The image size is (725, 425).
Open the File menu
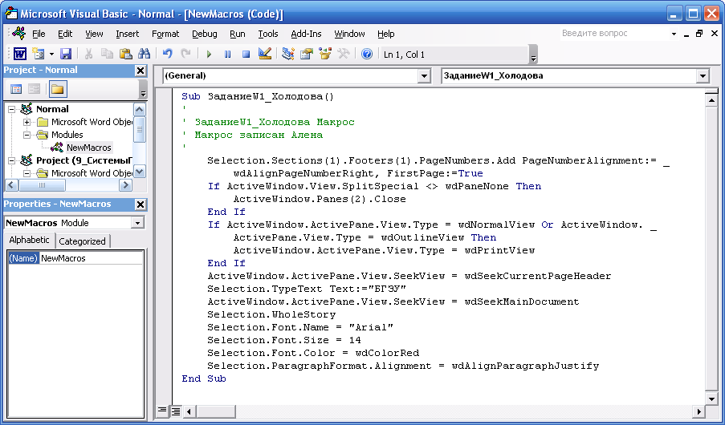[39, 34]
